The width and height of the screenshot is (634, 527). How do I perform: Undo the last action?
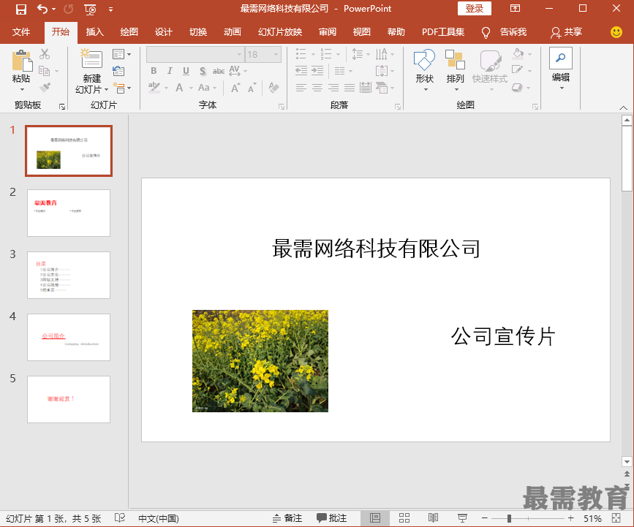[42, 9]
